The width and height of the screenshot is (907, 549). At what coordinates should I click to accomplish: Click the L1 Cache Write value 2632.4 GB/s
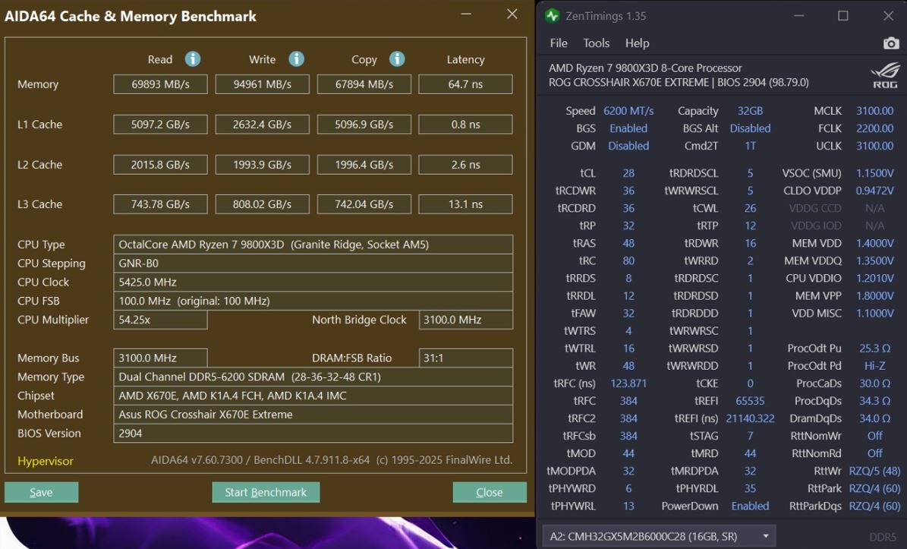pyautogui.click(x=262, y=125)
